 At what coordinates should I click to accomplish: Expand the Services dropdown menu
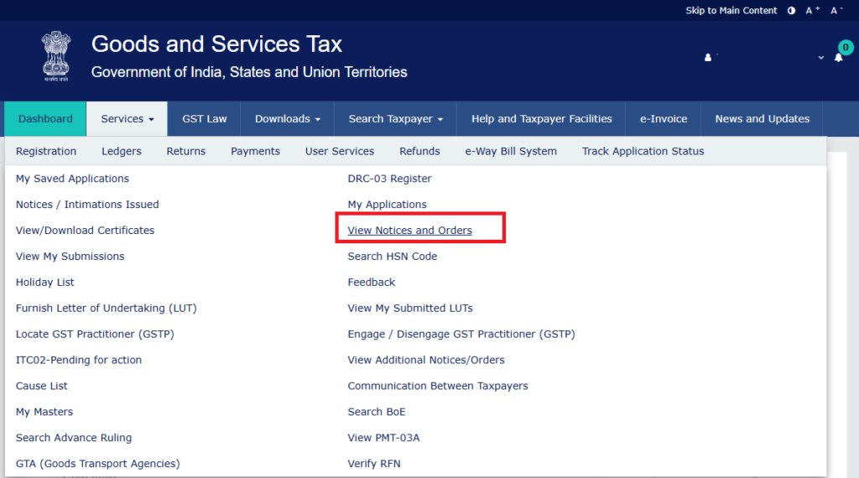click(x=128, y=119)
